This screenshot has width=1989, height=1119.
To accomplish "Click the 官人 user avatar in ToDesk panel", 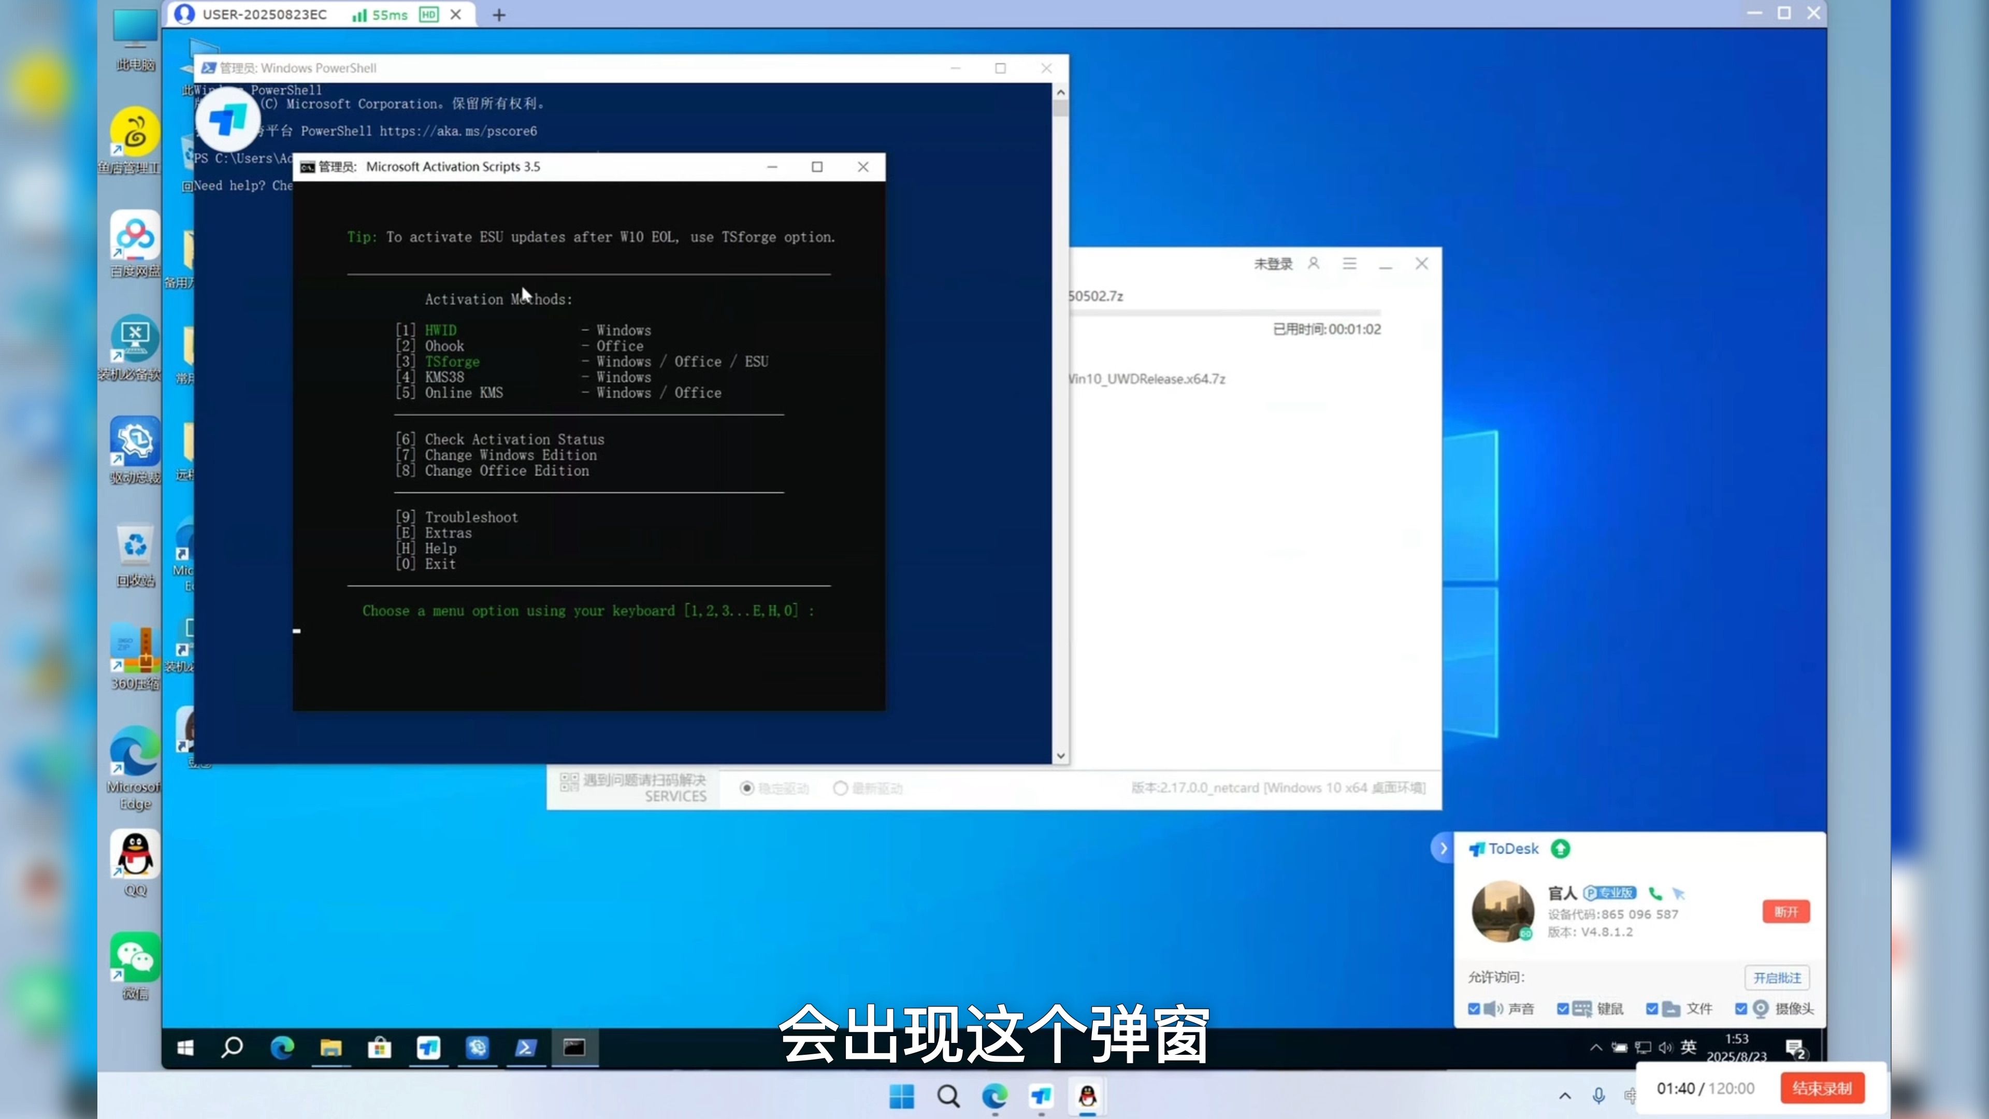I will click(x=1503, y=911).
